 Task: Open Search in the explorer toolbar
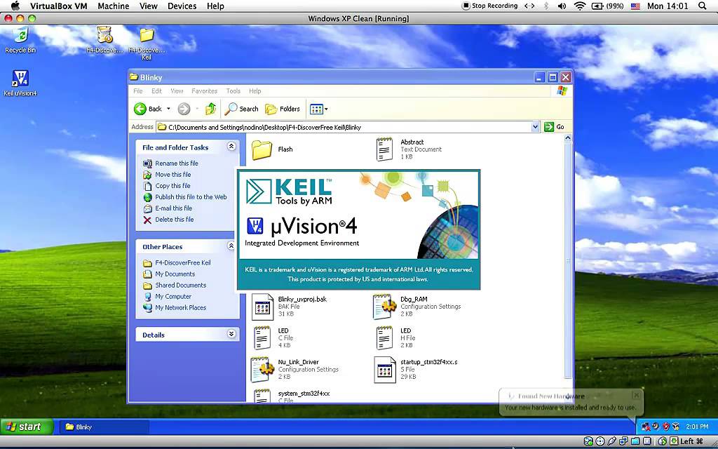pos(242,109)
